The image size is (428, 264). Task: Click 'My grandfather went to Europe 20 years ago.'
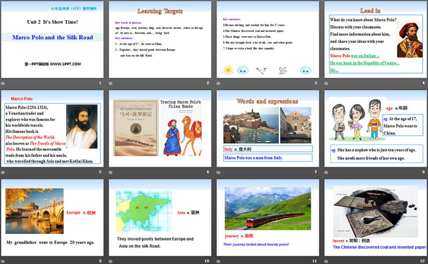click(x=51, y=243)
